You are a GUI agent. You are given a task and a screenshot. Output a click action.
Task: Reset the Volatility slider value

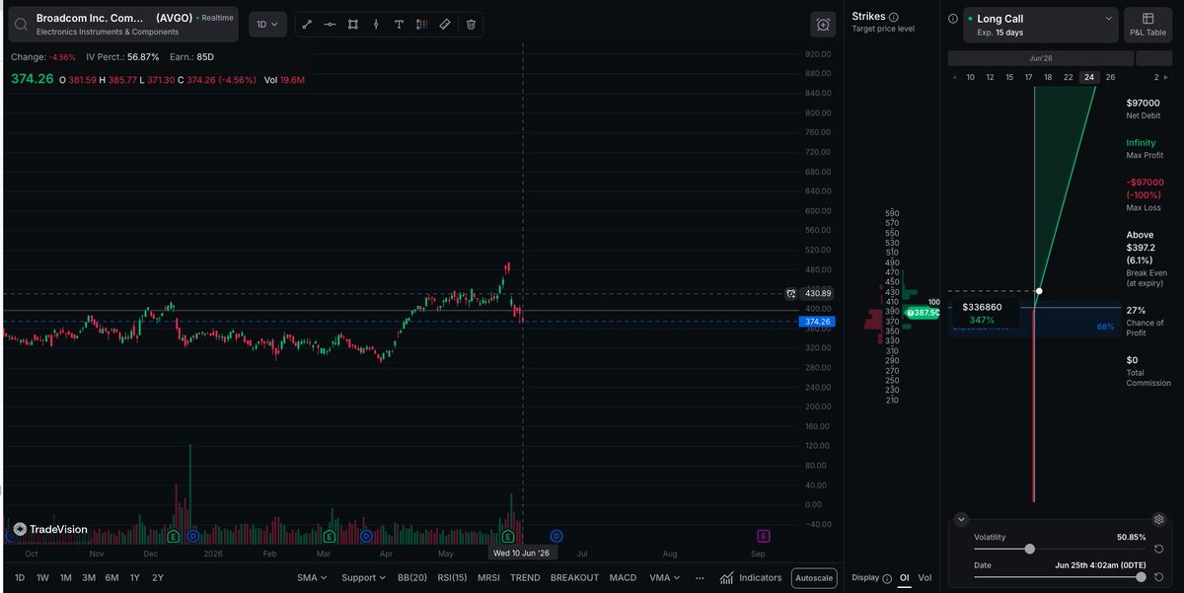click(1159, 549)
